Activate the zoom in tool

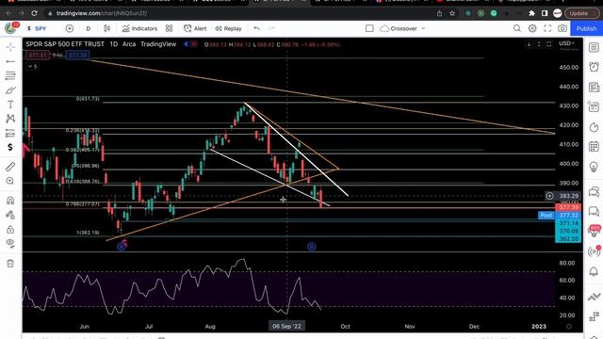click(10, 181)
